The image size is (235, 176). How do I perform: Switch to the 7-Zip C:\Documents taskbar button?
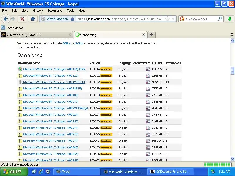coord(171,172)
